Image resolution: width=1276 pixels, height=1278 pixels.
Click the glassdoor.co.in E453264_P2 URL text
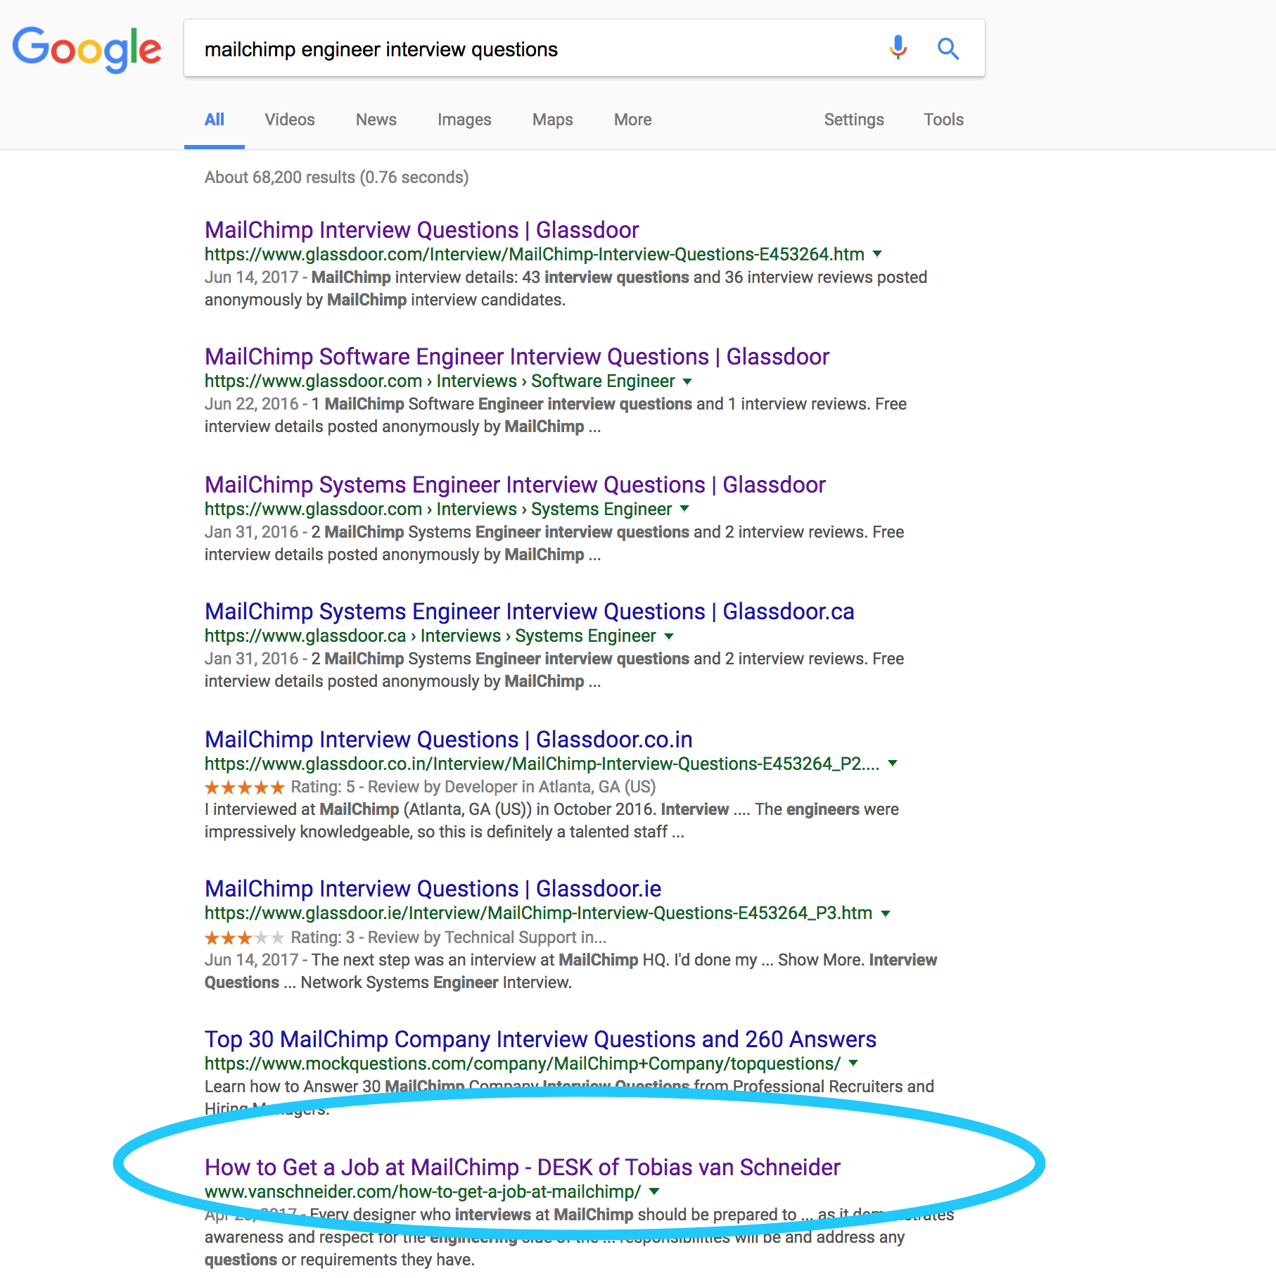click(x=542, y=764)
